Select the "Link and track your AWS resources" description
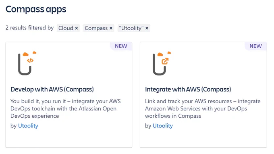274x154 pixels. pos(203,108)
